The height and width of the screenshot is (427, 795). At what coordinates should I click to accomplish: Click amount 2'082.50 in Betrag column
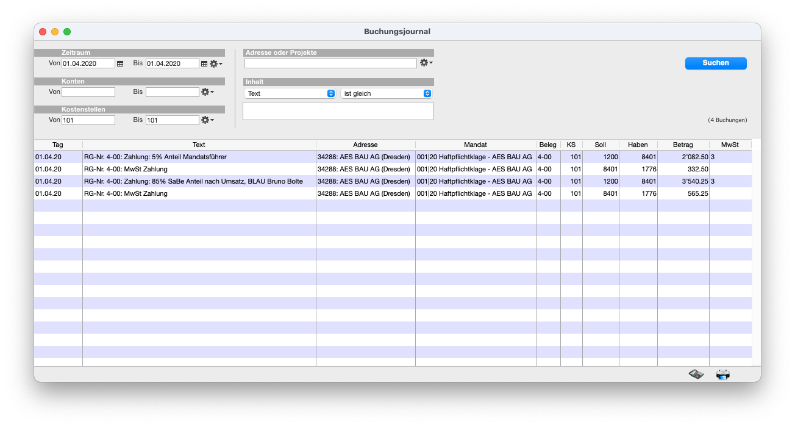(x=694, y=157)
